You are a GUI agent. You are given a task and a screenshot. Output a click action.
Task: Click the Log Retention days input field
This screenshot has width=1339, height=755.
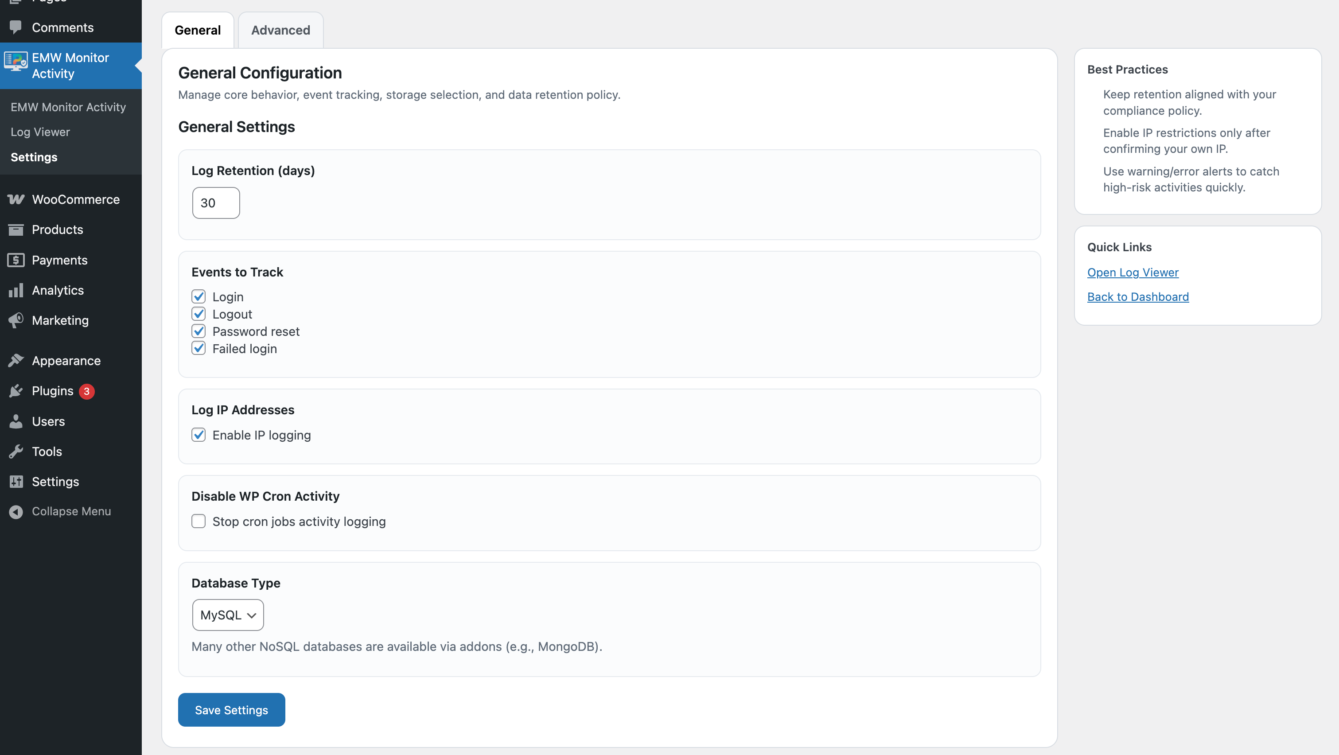(216, 202)
